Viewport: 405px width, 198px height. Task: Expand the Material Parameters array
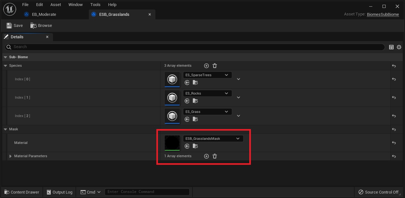[x=10, y=156]
